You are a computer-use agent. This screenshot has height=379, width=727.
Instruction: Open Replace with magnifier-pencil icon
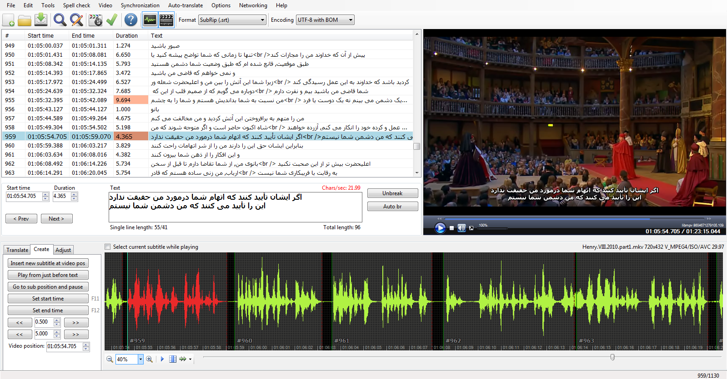76,20
